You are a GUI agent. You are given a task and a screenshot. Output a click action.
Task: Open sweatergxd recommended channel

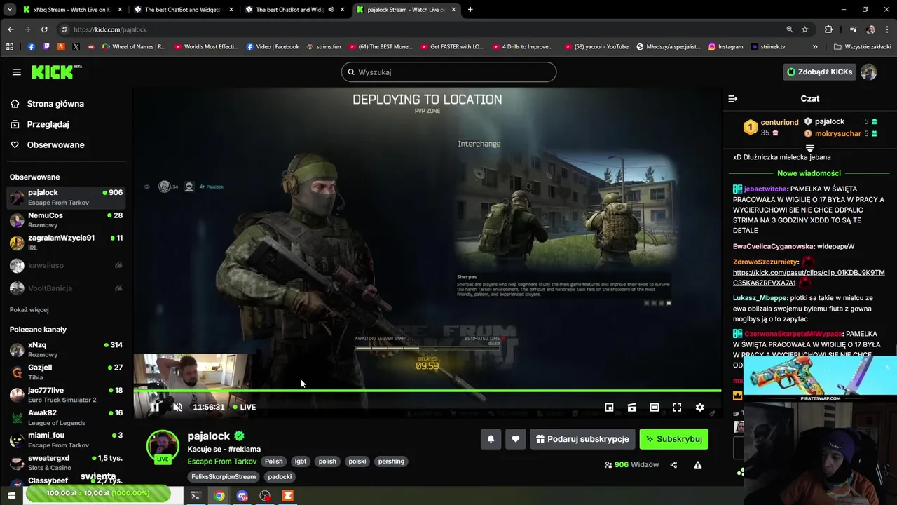click(x=67, y=463)
